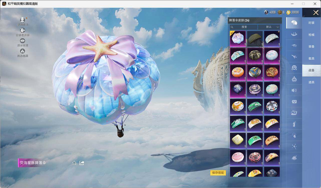Image resolution: width=321 pixels, height=188 pixels.
Task: Click the 和平精英模拟器 app icon in title bar
Action: click(4, 4)
